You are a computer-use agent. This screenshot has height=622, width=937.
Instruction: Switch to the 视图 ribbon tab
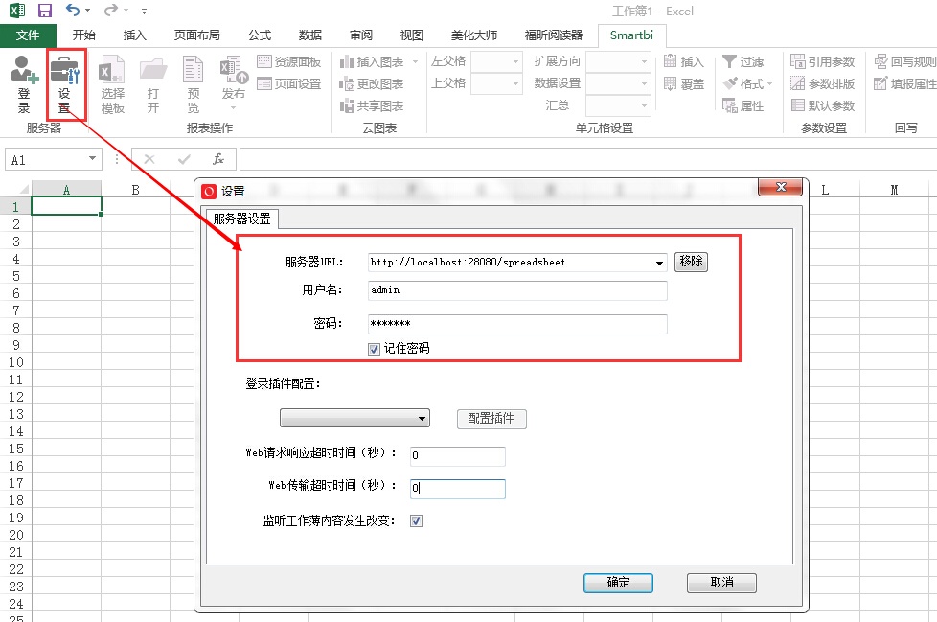(x=411, y=35)
